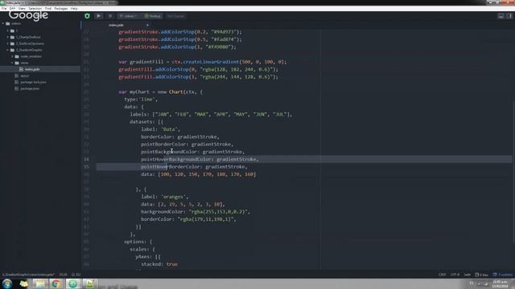Click the greyed toolbar button on the far right of the run controls
Image resolution: width=515 pixels, height=289 pixels.
(x=175, y=16)
